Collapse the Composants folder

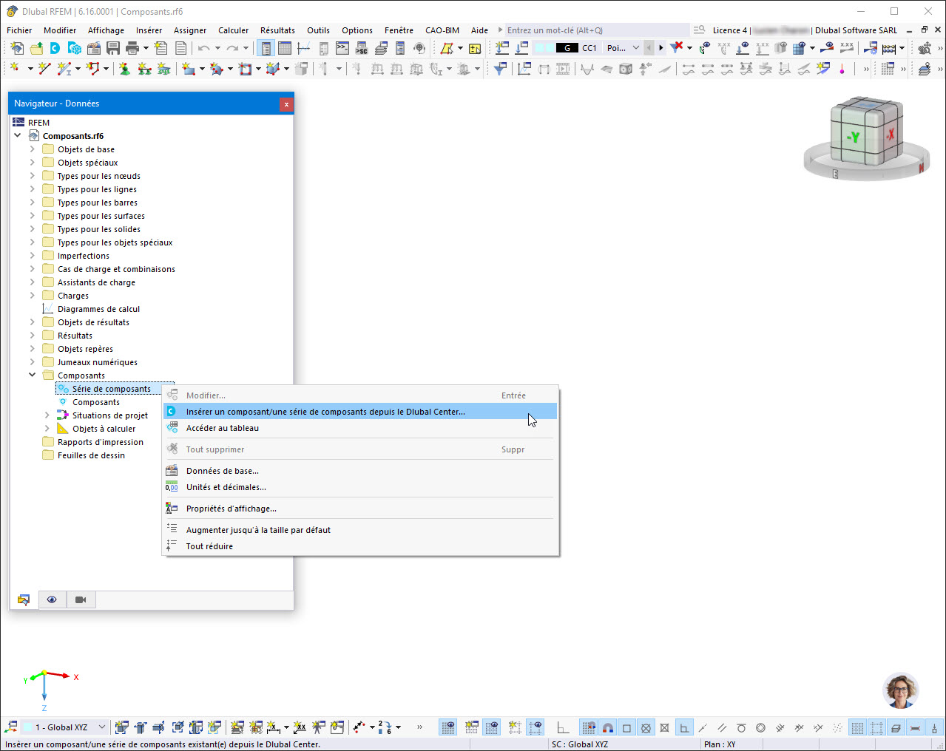33,375
